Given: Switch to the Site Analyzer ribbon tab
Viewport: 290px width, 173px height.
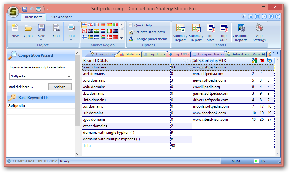Looking at the screenshot, I should 61,17.
